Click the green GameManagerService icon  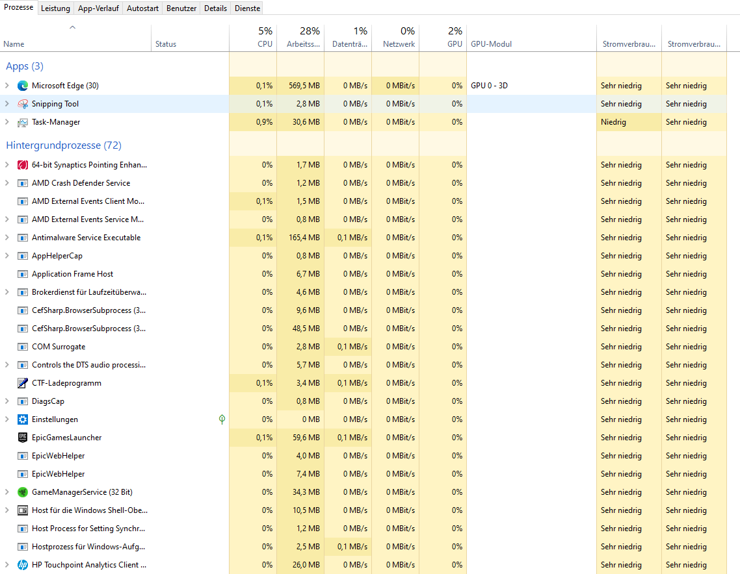click(x=23, y=492)
